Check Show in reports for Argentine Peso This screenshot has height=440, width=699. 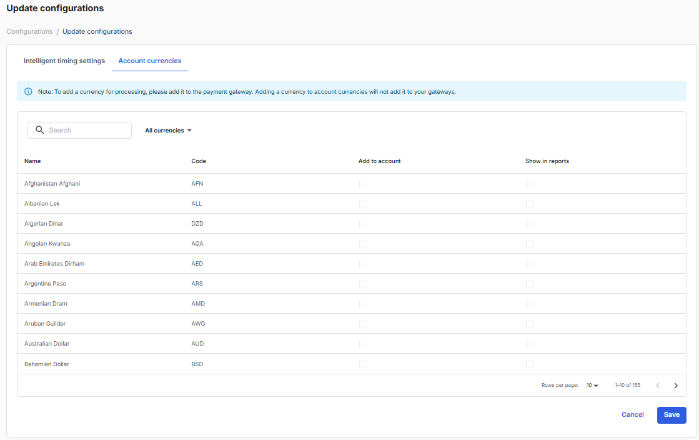click(529, 284)
